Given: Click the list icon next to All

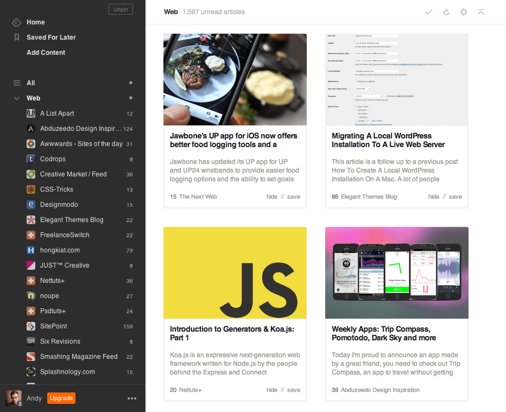Looking at the screenshot, I should pyautogui.click(x=16, y=83).
